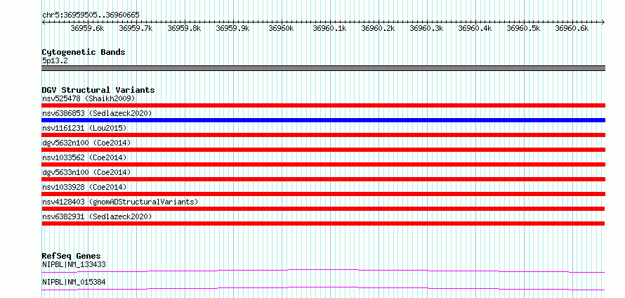Viewport: 625px width, 298px height.
Task: Open the nsv525478 (Shaikh2009) variant label
Action: click(x=89, y=98)
